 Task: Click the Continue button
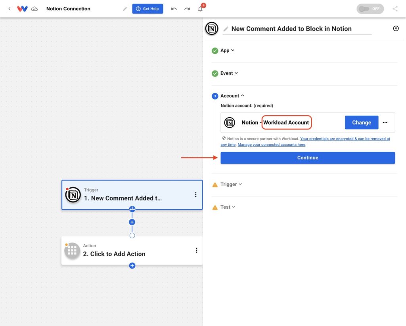(308, 158)
